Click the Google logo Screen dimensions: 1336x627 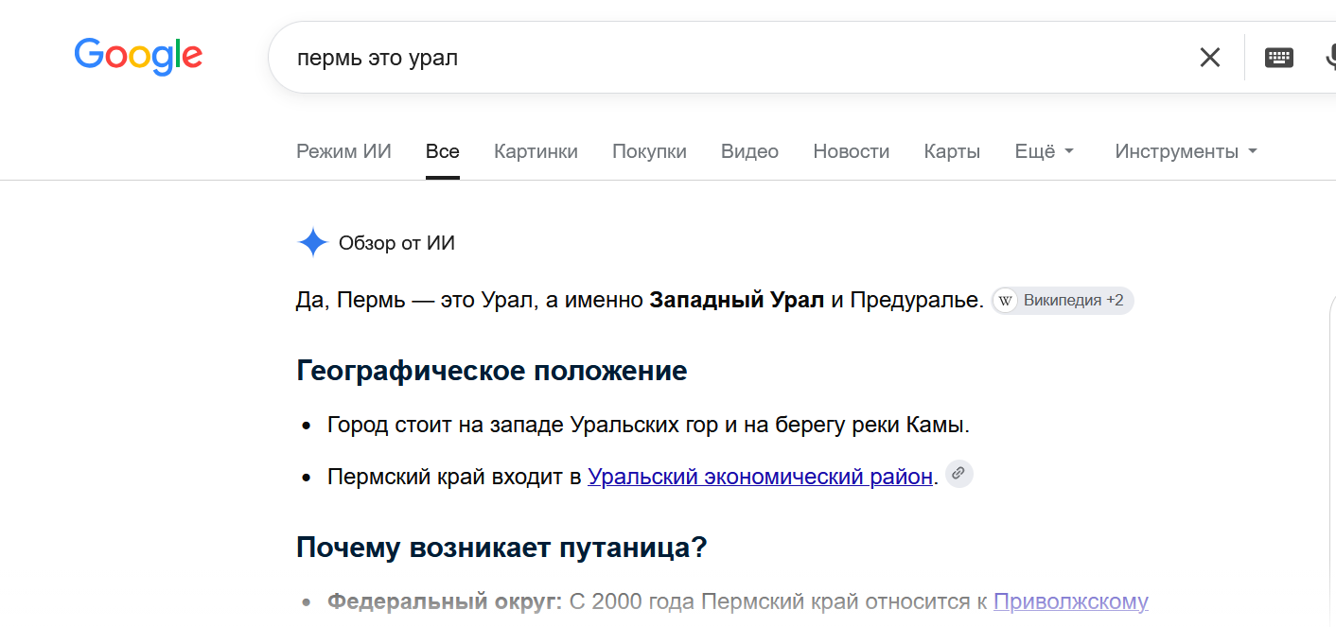click(138, 56)
